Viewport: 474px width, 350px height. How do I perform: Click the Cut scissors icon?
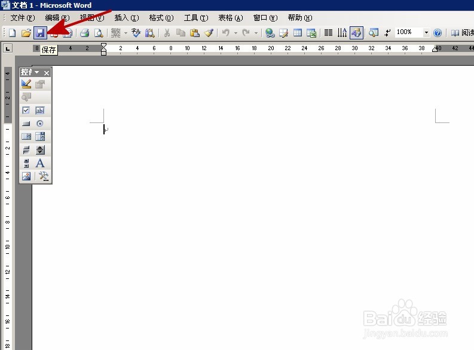point(167,33)
